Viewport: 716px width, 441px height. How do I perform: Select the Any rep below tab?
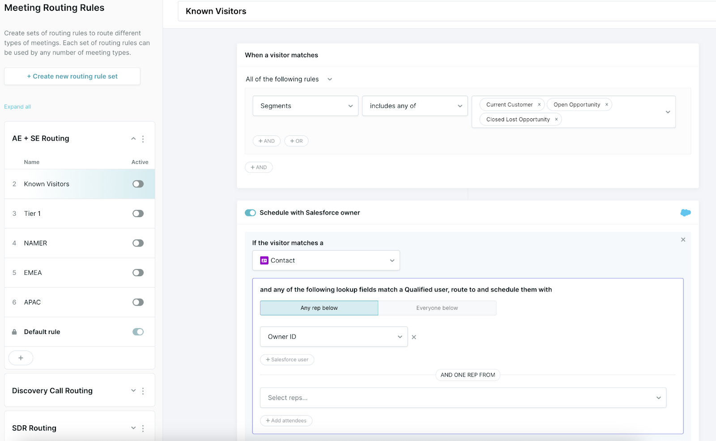tap(319, 308)
